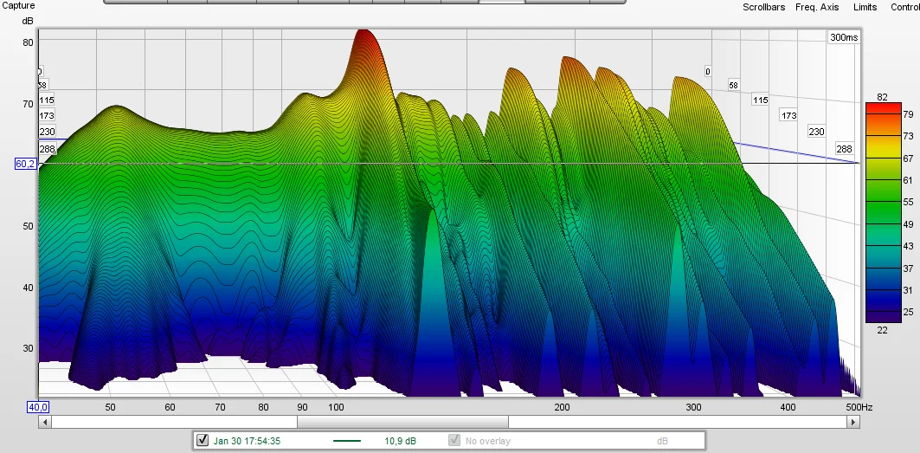Click the 22 value below color scale
This screenshot has width=920, height=453.
coord(883,330)
